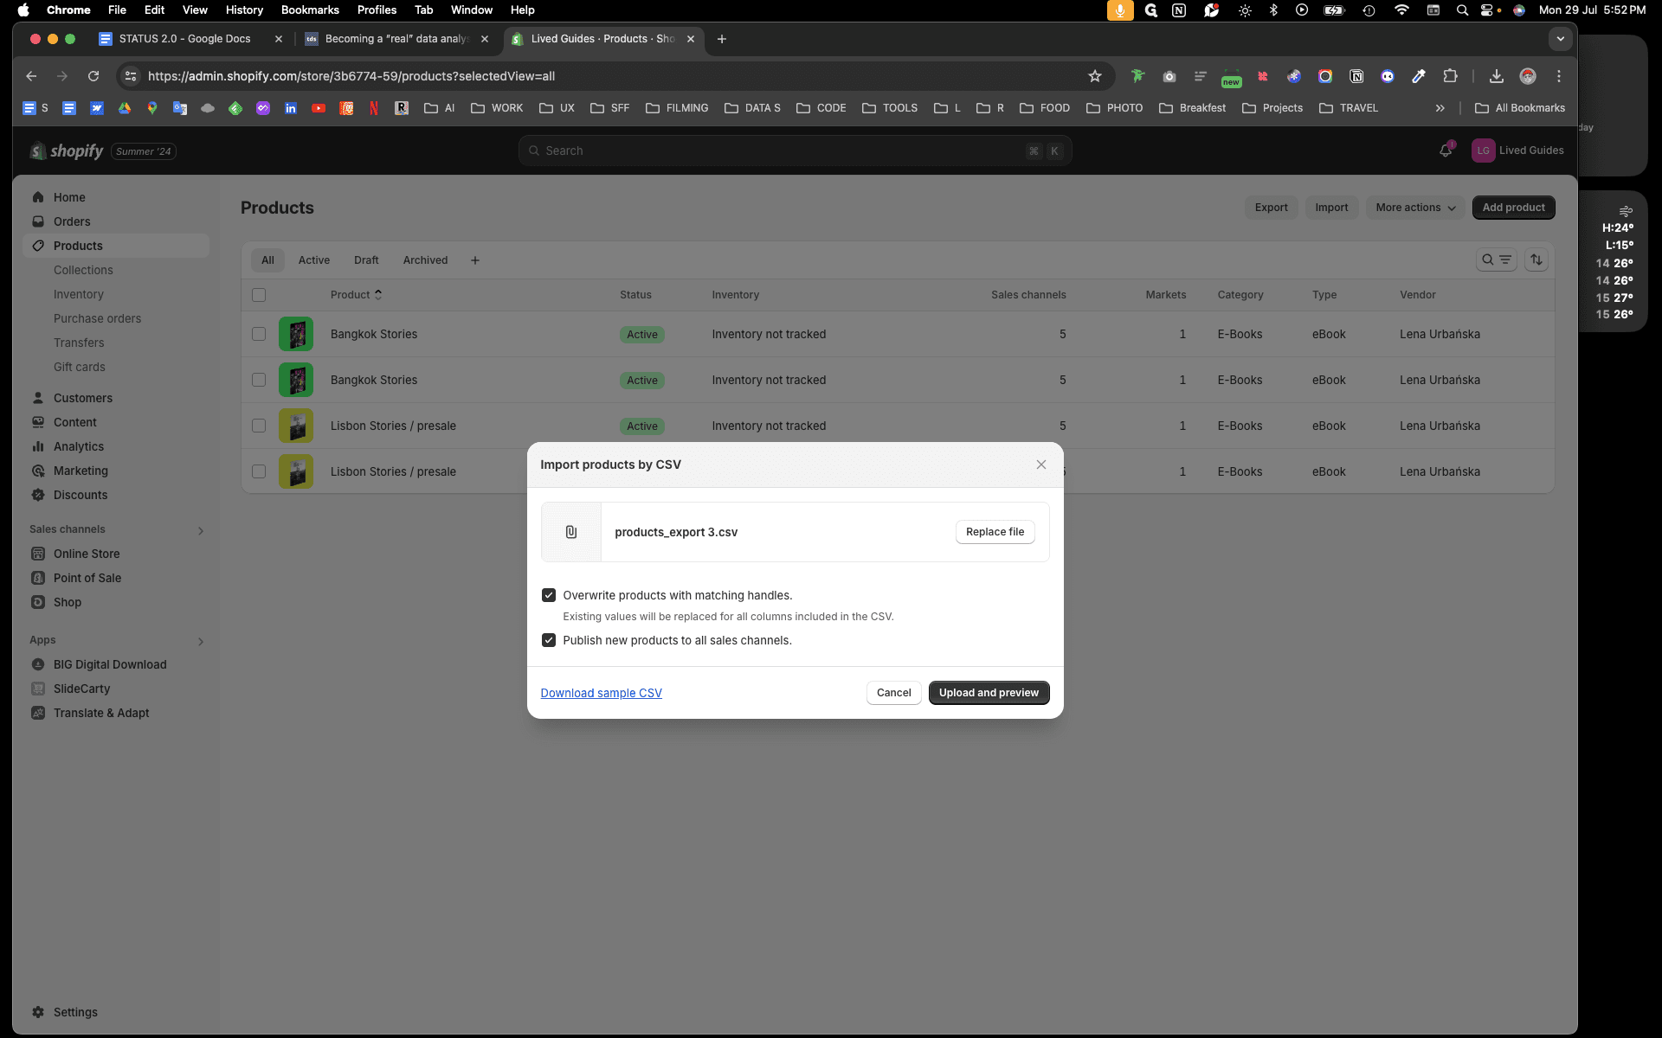Open the Bookmarks menu in menu bar
The width and height of the screenshot is (1662, 1038).
click(x=310, y=10)
